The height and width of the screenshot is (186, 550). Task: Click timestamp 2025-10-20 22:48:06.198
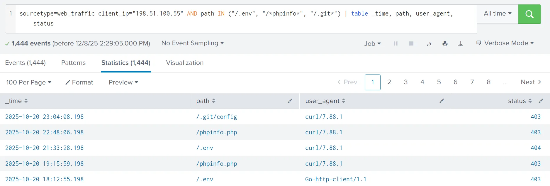tap(45, 132)
